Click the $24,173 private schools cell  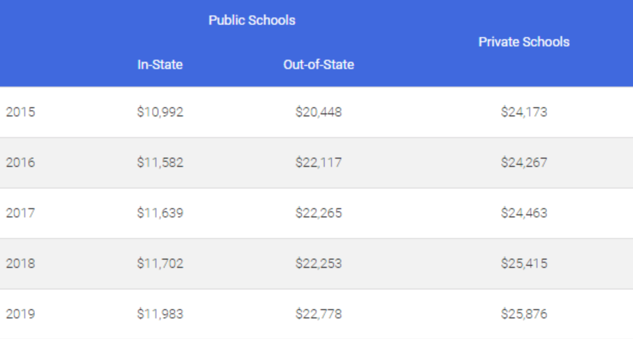click(524, 112)
